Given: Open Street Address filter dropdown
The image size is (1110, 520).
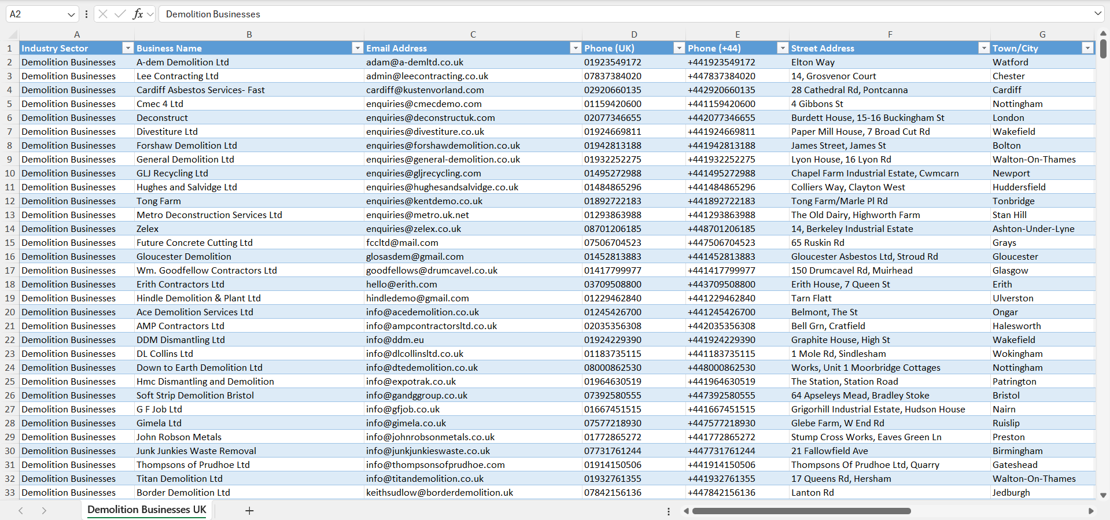Looking at the screenshot, I should [984, 48].
